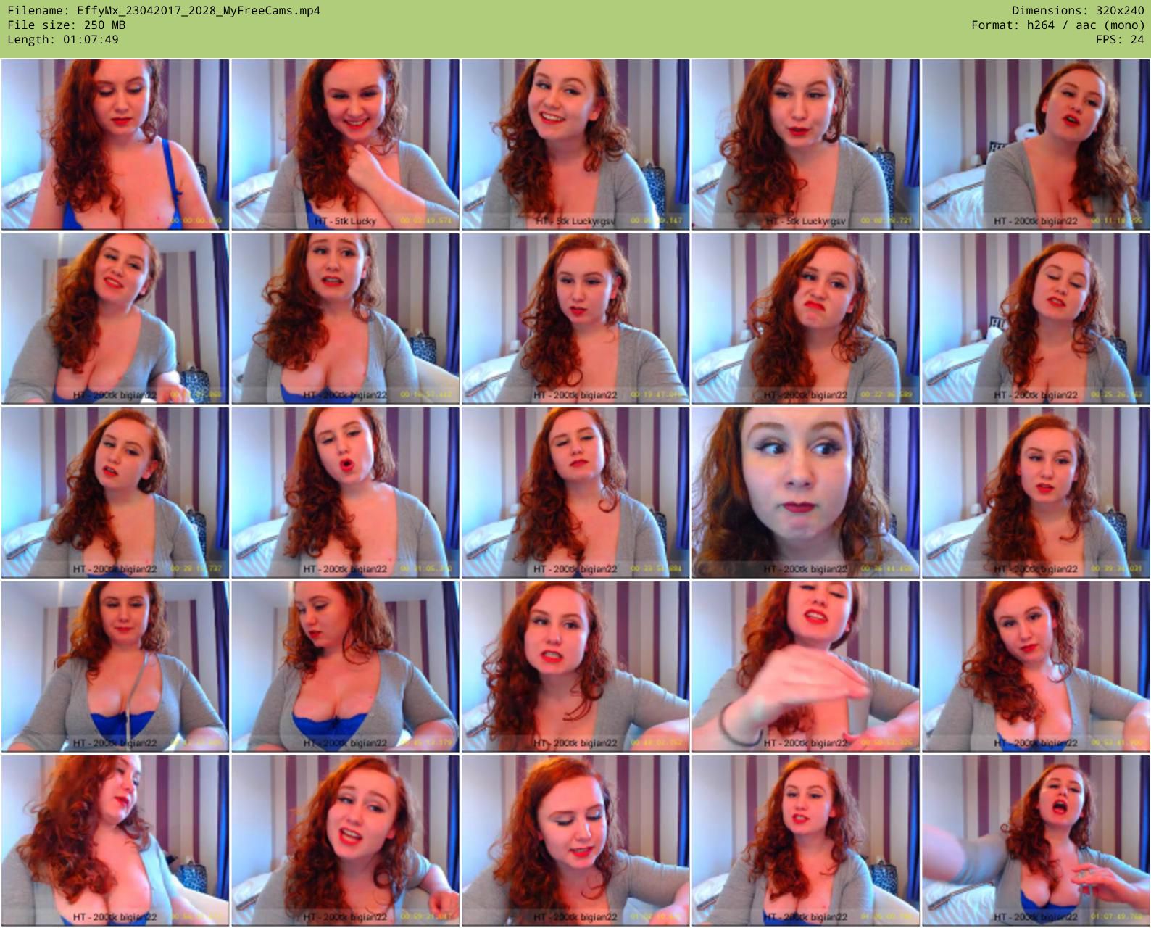The image size is (1151, 928).
Task: Click the Format h264 / aac text
Action: (1057, 25)
